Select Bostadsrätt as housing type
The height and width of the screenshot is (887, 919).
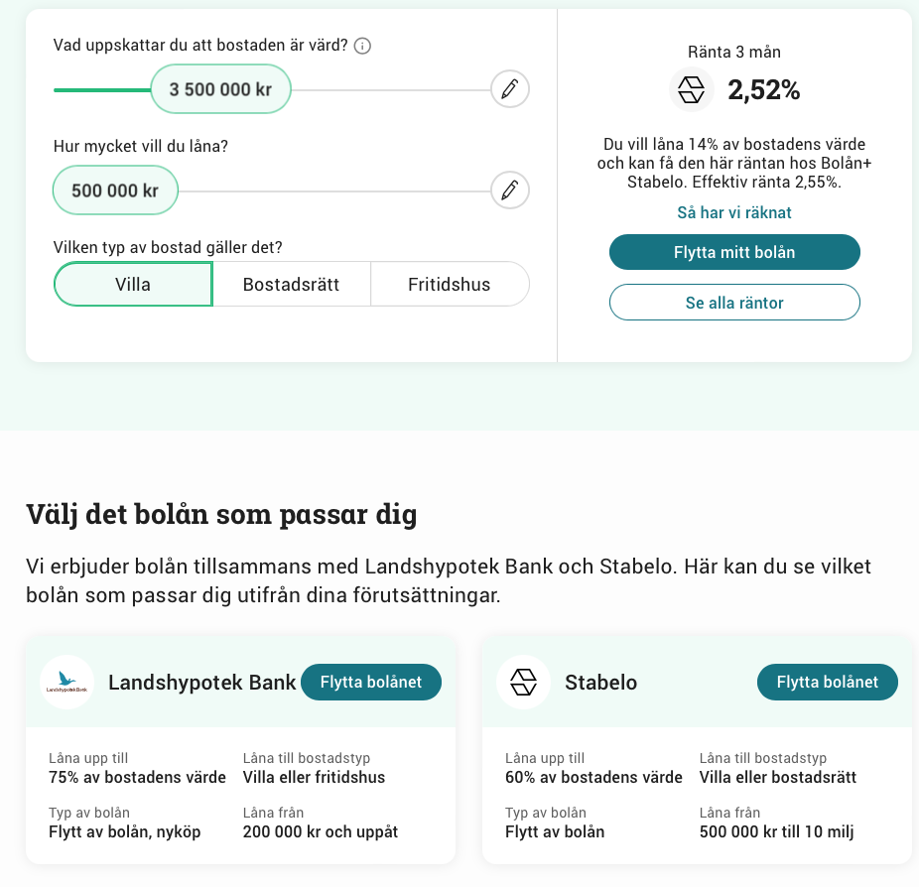[x=291, y=285]
